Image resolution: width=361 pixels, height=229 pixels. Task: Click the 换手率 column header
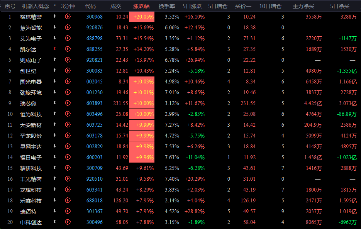167,6
